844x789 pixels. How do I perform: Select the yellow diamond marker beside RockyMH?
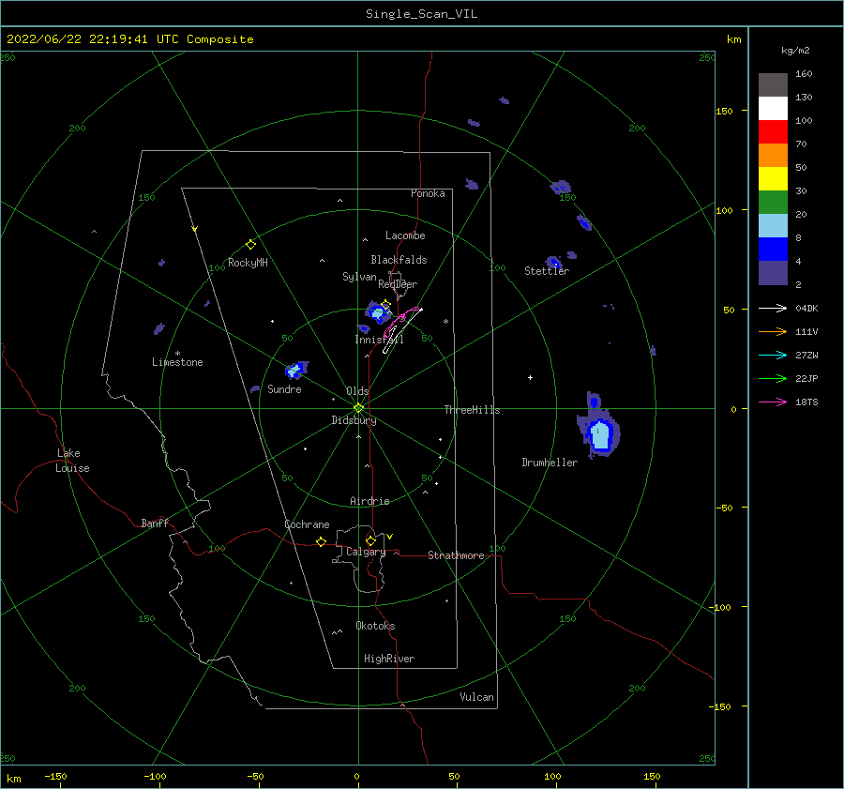(x=250, y=245)
